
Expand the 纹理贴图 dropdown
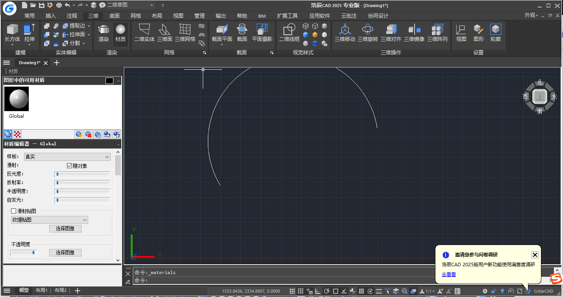click(50, 220)
